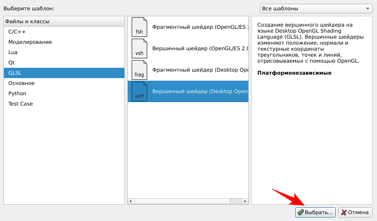
Task: Open the Основное category
Action: pyautogui.click(x=22, y=83)
